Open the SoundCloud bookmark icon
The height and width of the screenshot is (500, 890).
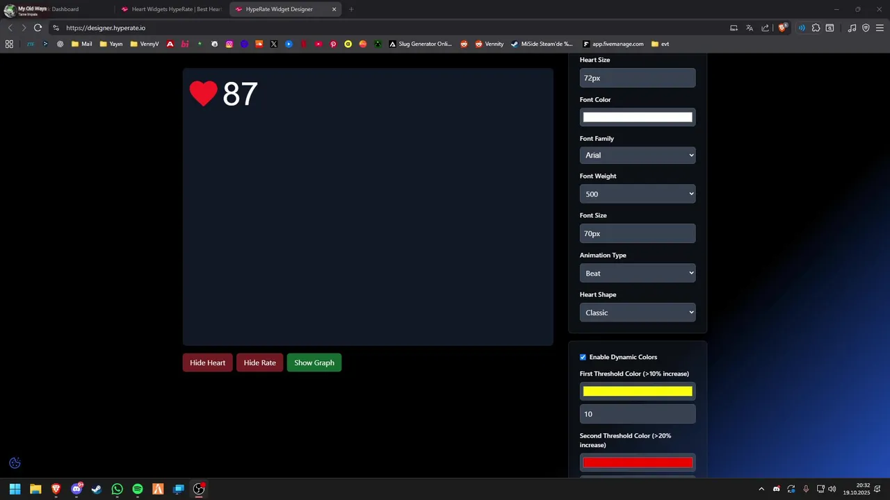coord(259,44)
